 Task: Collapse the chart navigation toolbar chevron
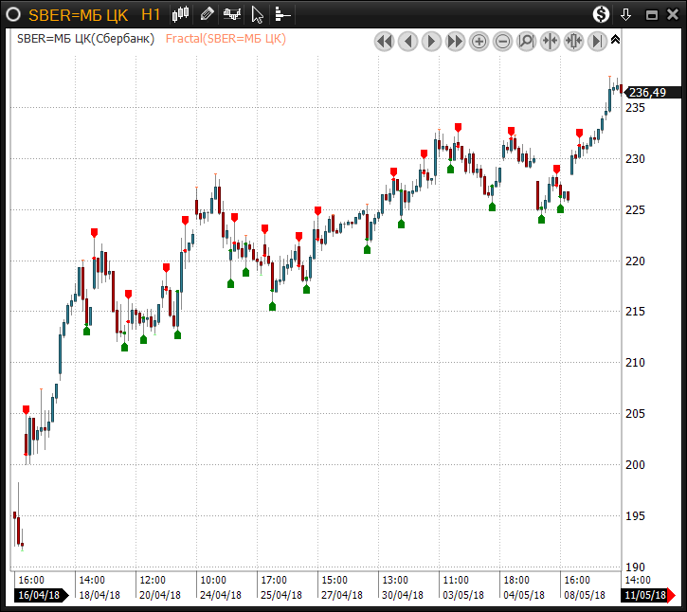click(616, 40)
